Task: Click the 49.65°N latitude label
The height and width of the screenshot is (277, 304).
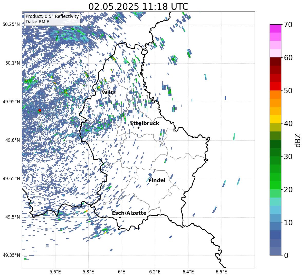Action: click(x=11, y=179)
